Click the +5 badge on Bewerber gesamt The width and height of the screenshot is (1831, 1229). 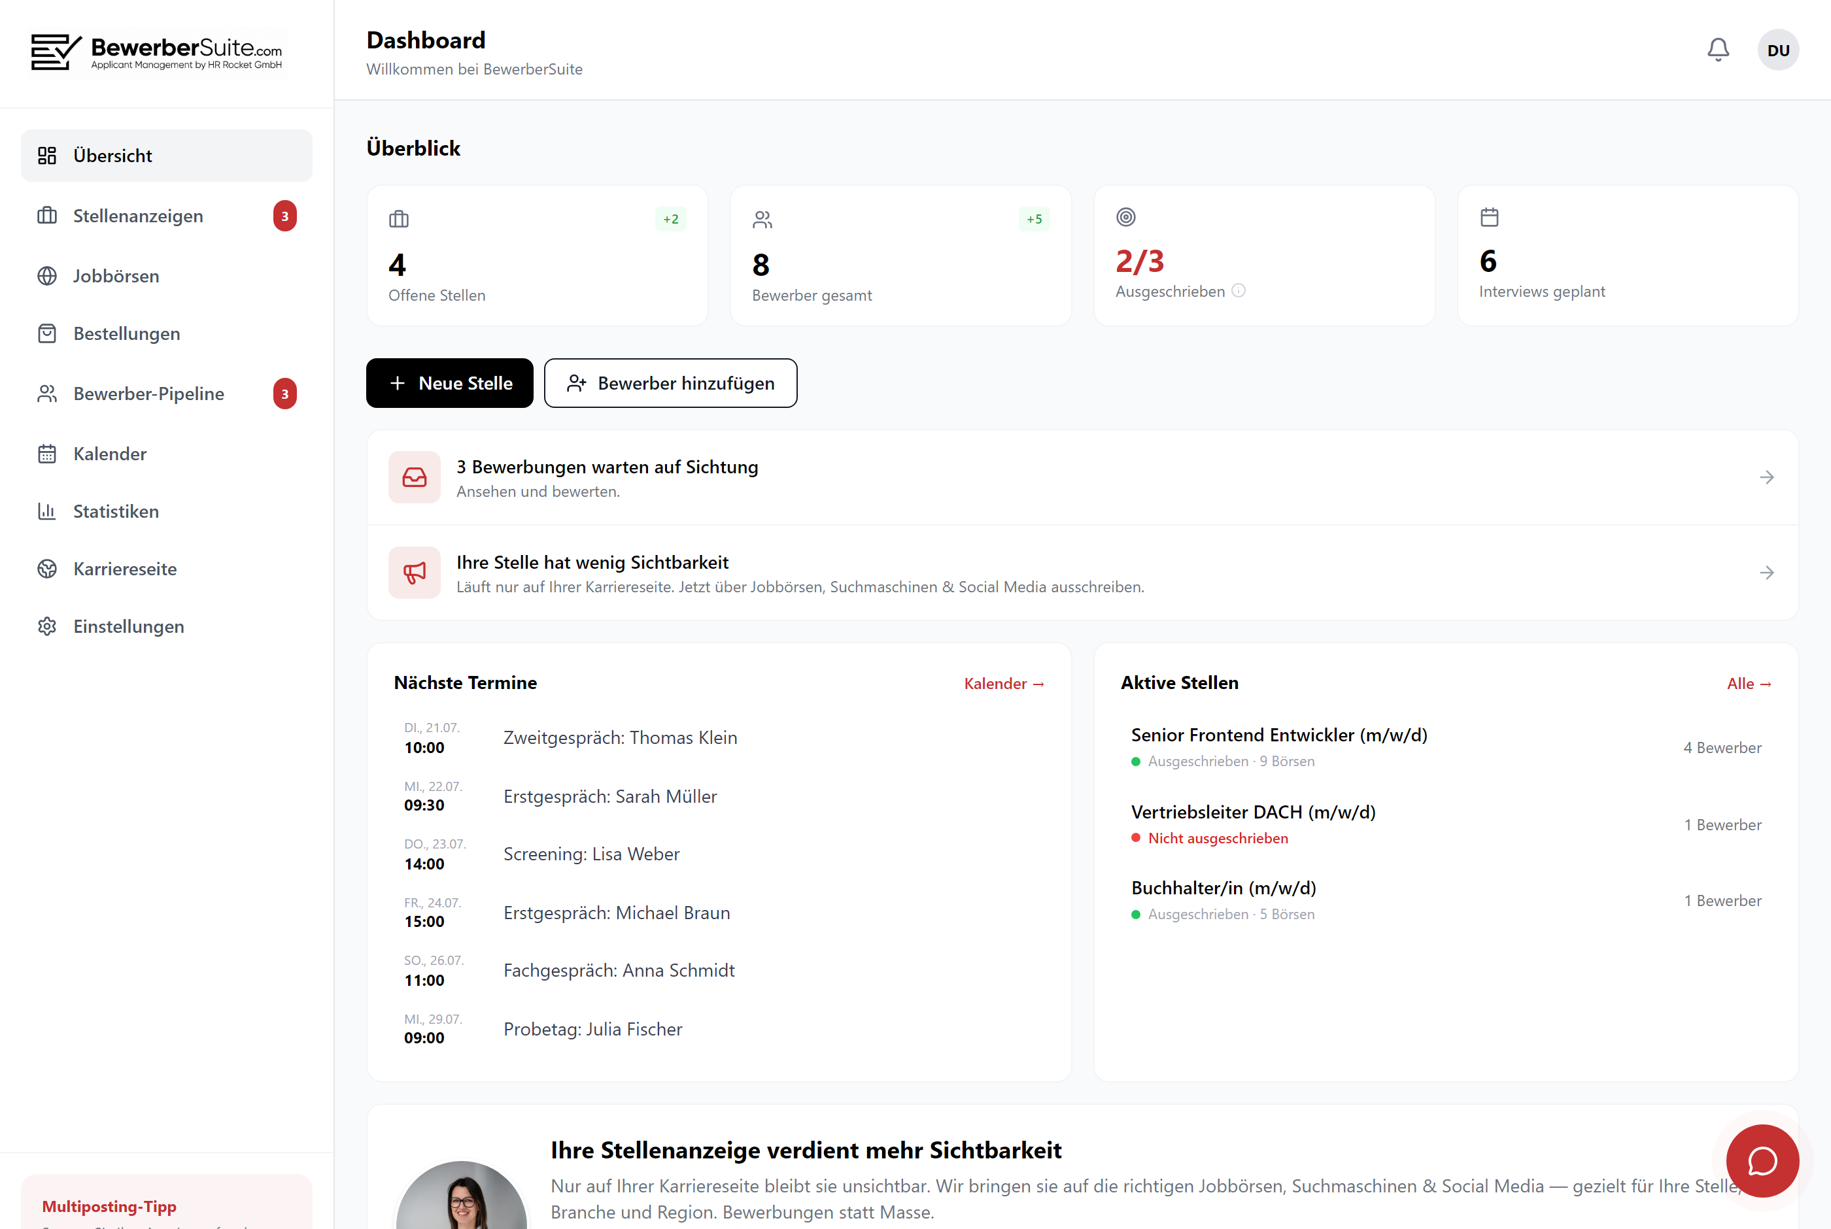tap(1035, 219)
